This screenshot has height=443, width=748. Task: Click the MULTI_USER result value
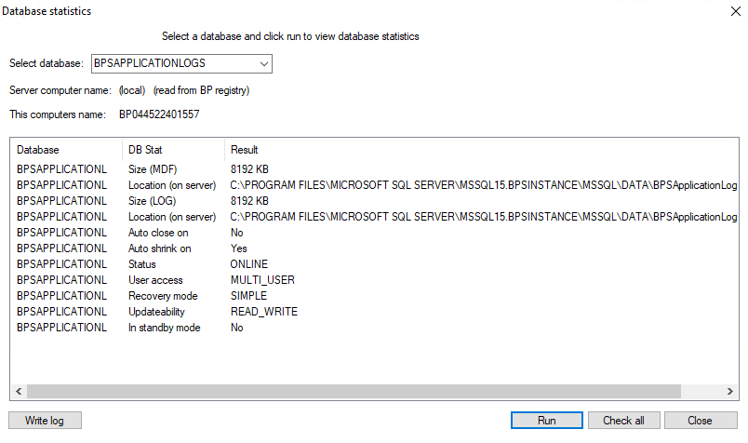pos(262,280)
